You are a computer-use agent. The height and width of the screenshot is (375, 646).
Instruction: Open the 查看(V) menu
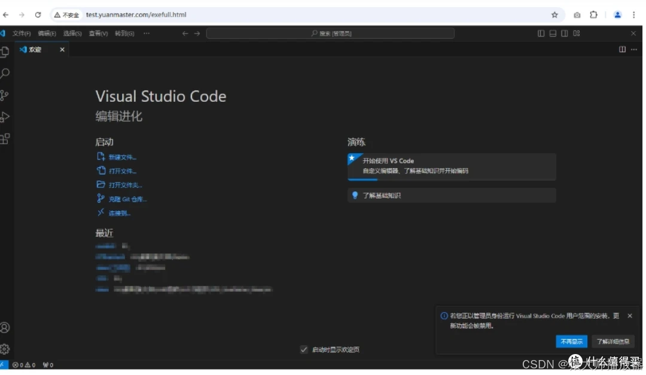(98, 33)
